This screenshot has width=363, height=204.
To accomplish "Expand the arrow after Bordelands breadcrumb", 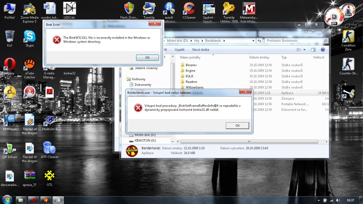I will pos(224,41).
